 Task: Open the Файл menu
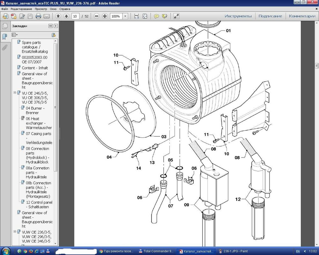[x=4, y=9]
